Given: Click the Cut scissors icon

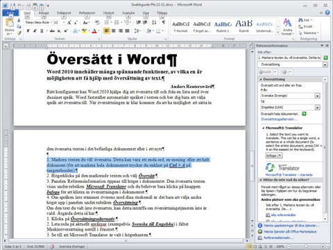Looking at the screenshot, I should pyautogui.click(x=19, y=21).
